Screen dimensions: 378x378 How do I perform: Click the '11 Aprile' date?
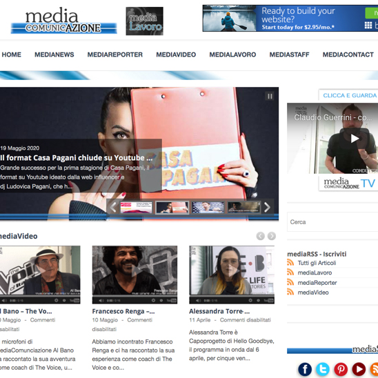pyautogui.click(x=200, y=320)
